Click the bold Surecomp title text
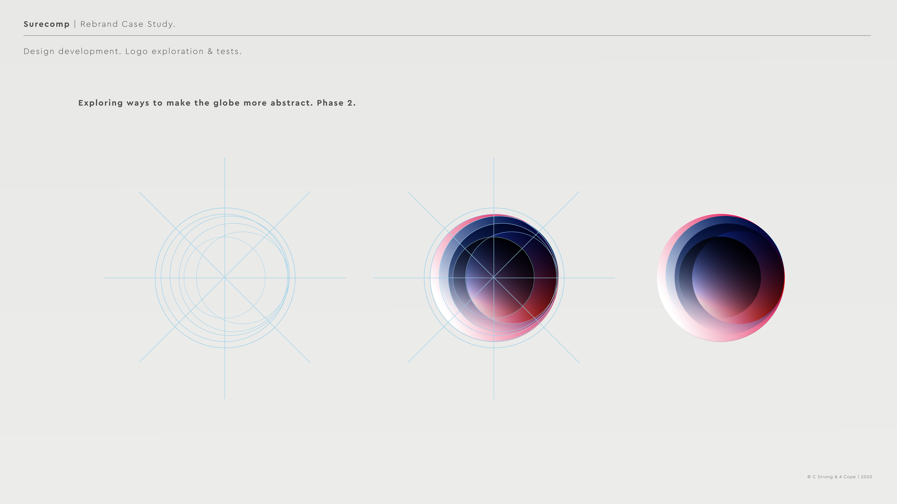The width and height of the screenshot is (897, 504). coord(46,24)
